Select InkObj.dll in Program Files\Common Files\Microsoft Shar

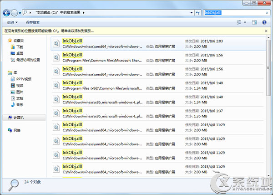click(x=158, y=58)
